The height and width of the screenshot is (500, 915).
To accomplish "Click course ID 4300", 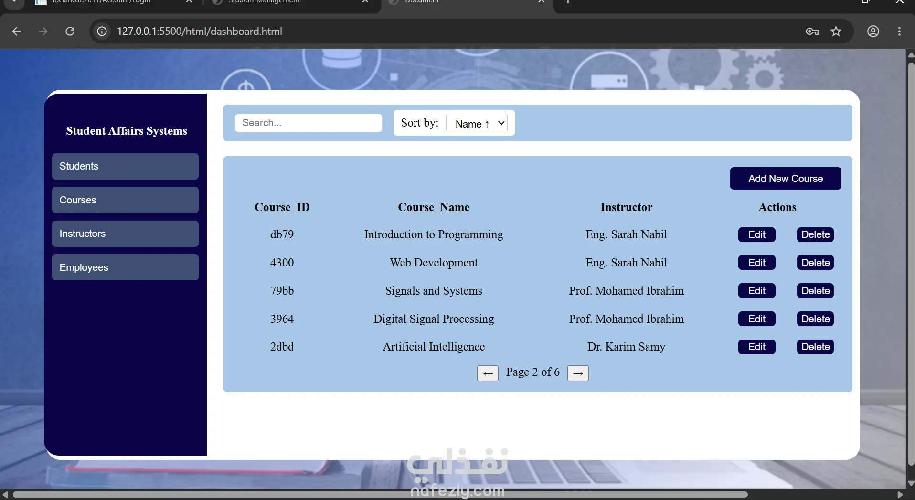I will pyautogui.click(x=282, y=263).
